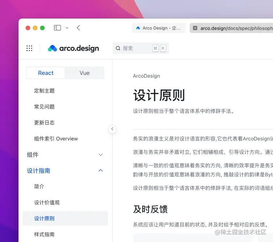Image resolution: width=273 pixels, height=242 pixels.
Task: Open the nine-dot apps grid menu
Action: (29, 48)
